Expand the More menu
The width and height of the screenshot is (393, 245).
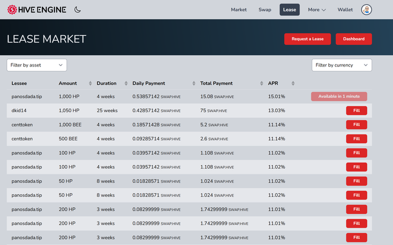pos(317,10)
